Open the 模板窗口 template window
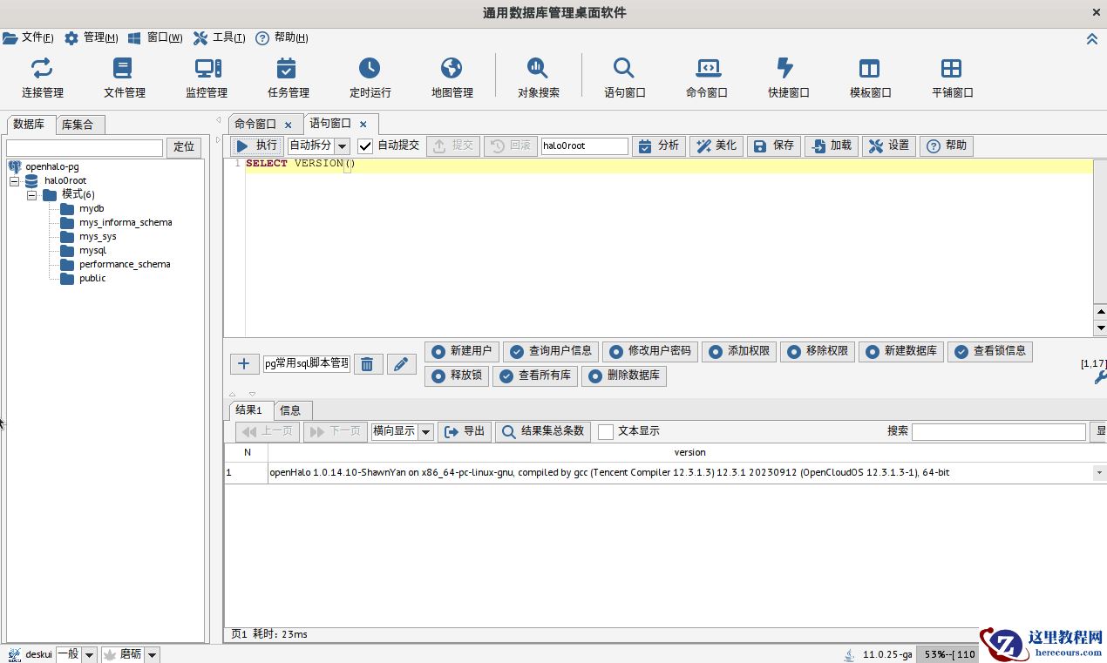Viewport: 1107px width, 663px height. [870, 77]
